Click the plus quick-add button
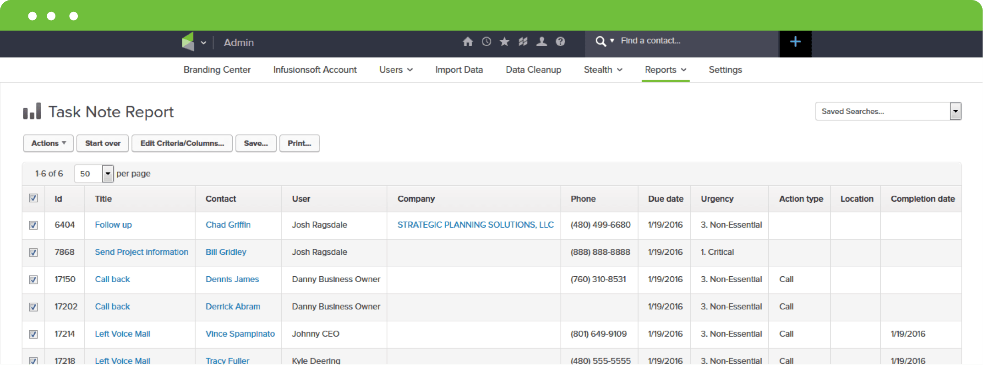 [795, 42]
